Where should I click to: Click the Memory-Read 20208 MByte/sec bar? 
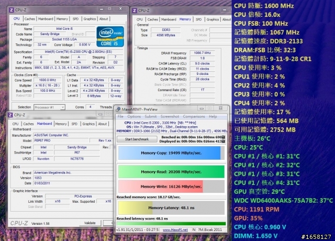tap(171, 172)
